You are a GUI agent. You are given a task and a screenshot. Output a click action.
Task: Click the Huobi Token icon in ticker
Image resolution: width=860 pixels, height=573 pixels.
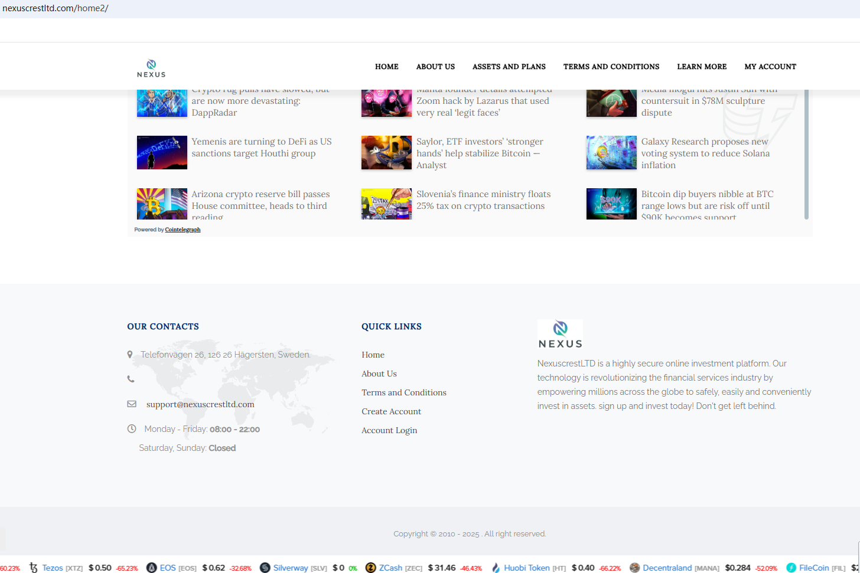coord(496,568)
